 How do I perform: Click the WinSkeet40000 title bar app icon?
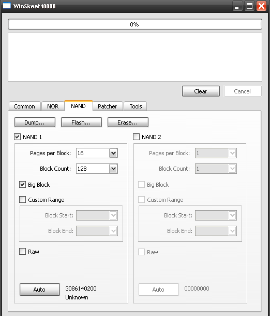coord(7,6)
